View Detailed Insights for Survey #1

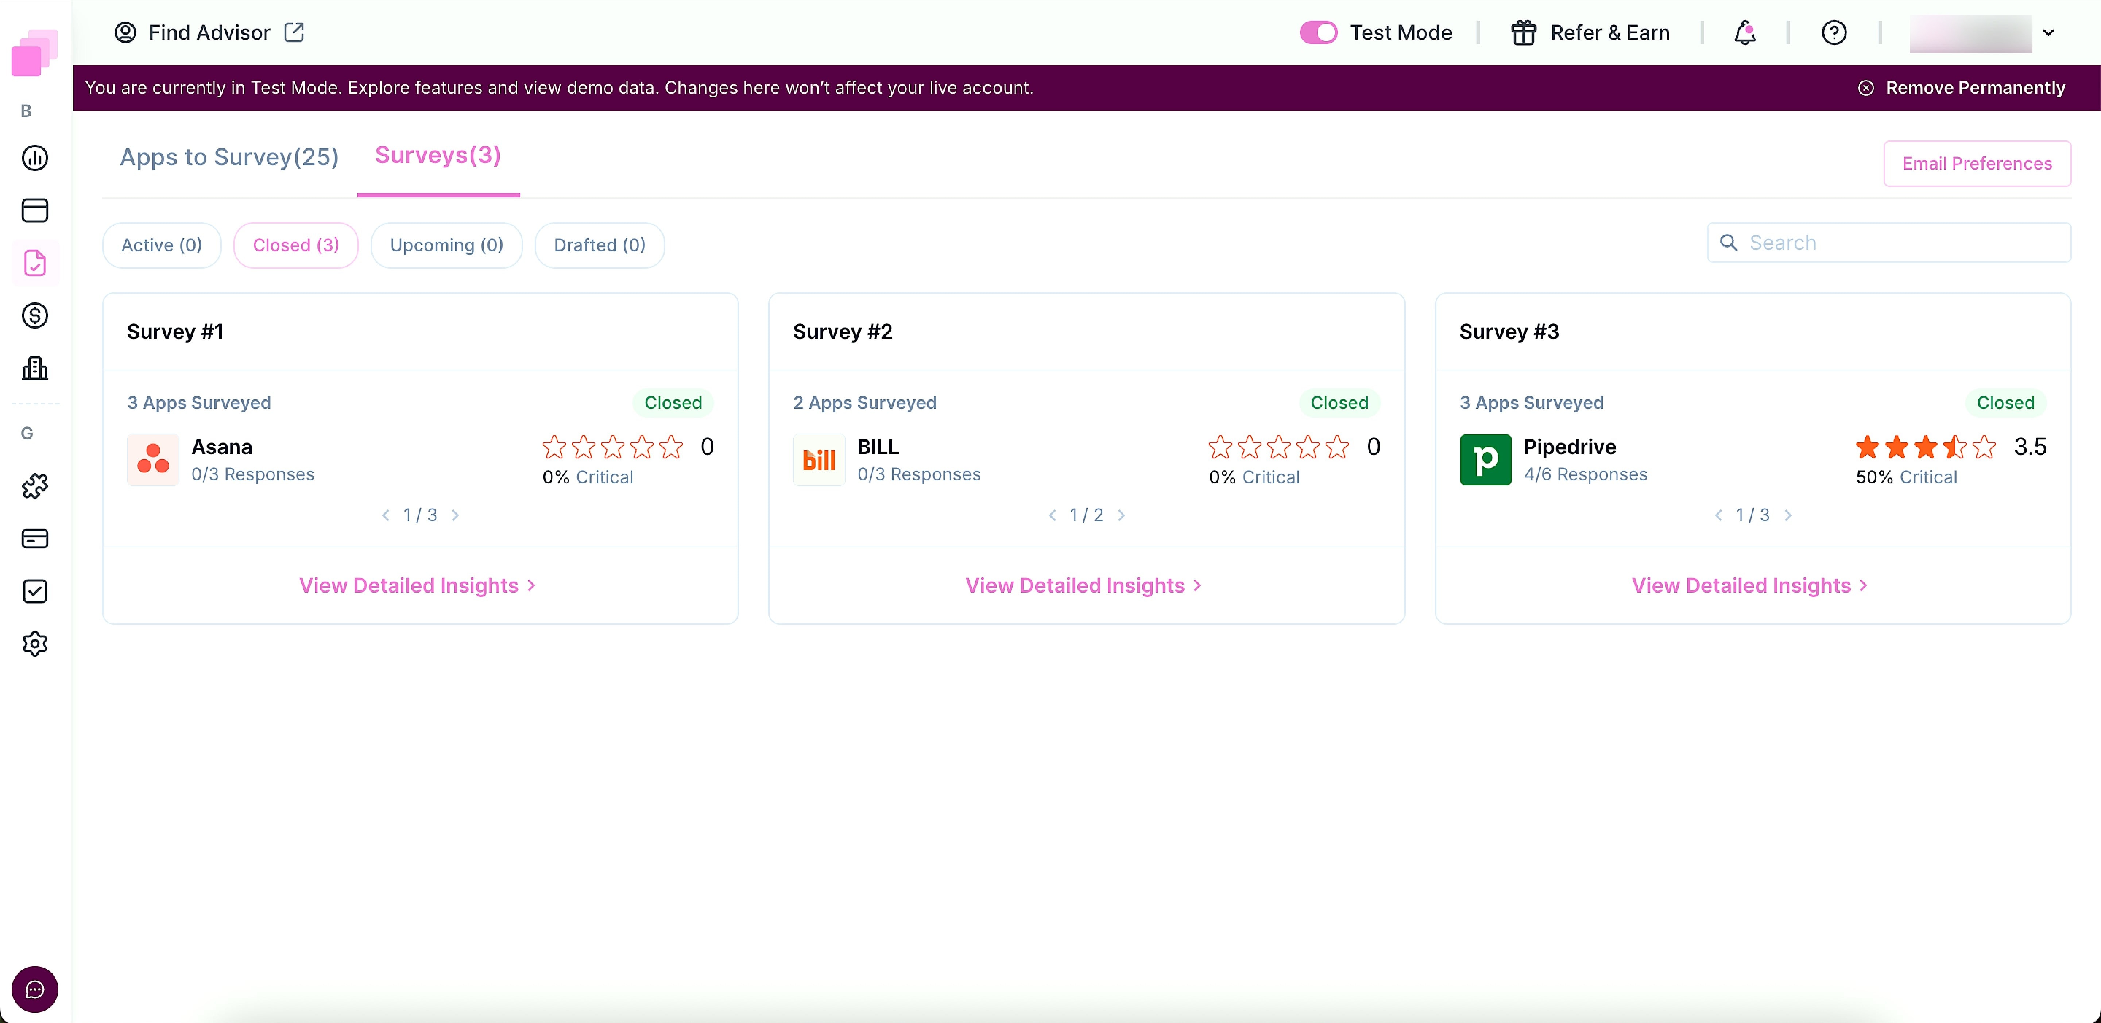tap(417, 585)
